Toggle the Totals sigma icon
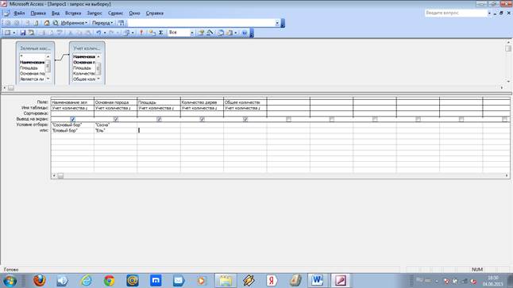This screenshot has height=288, width=513. [x=161, y=33]
